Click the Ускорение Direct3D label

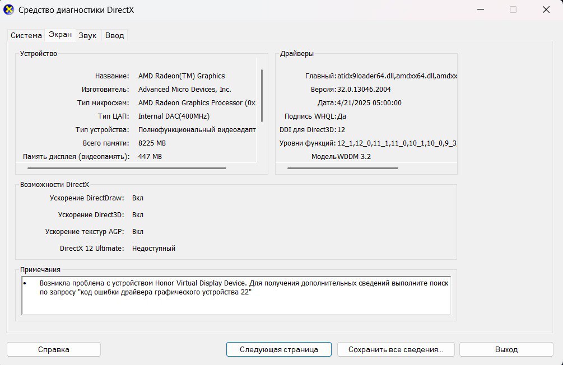coord(91,214)
